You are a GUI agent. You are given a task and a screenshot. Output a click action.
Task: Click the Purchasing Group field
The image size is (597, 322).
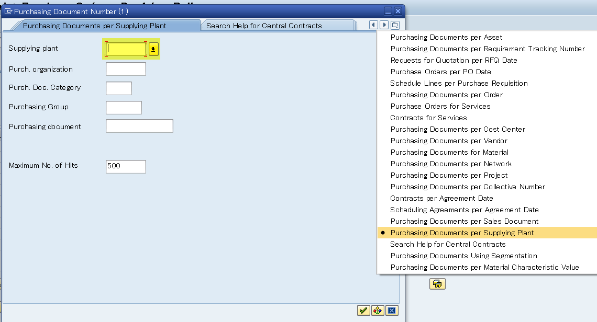124,108
